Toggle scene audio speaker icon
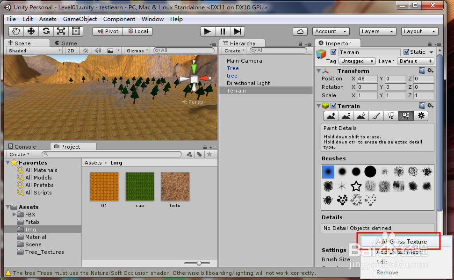Screen dimensions: 454x280 tap(98, 50)
